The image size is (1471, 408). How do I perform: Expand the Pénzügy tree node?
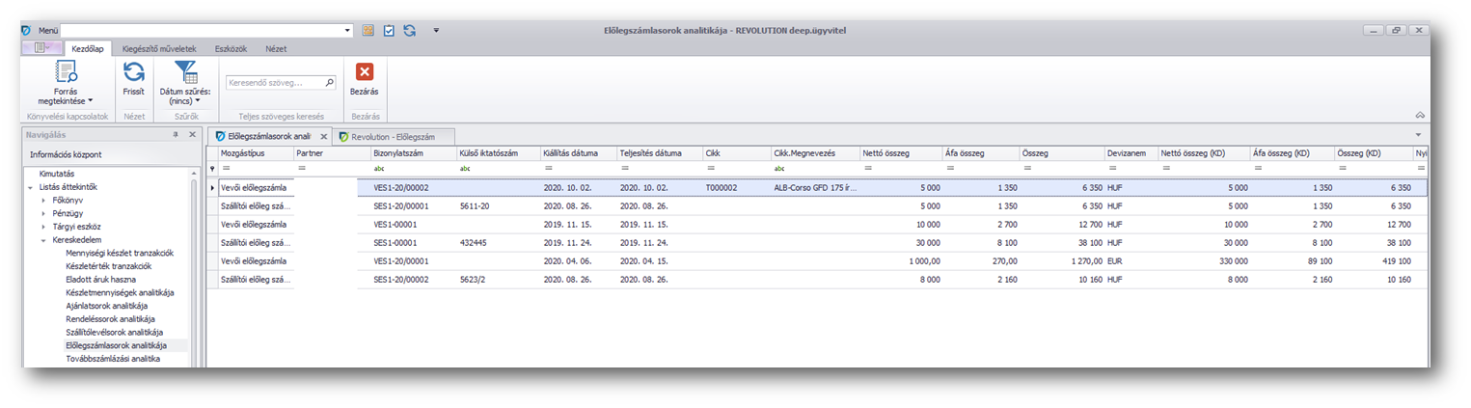tap(43, 213)
